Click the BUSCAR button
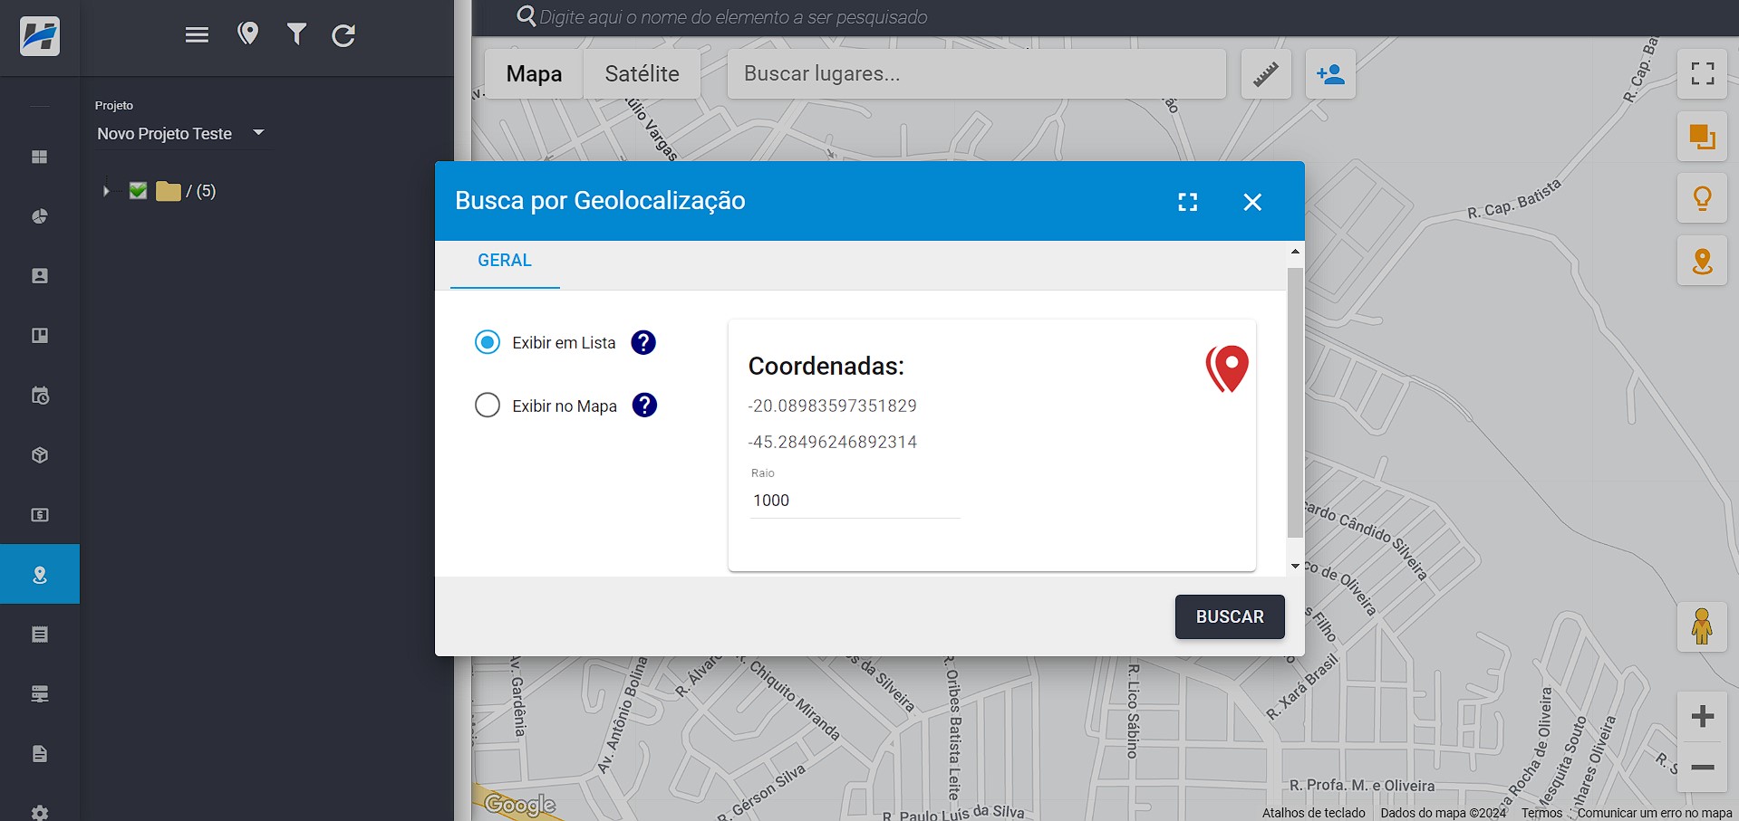 coord(1230,616)
